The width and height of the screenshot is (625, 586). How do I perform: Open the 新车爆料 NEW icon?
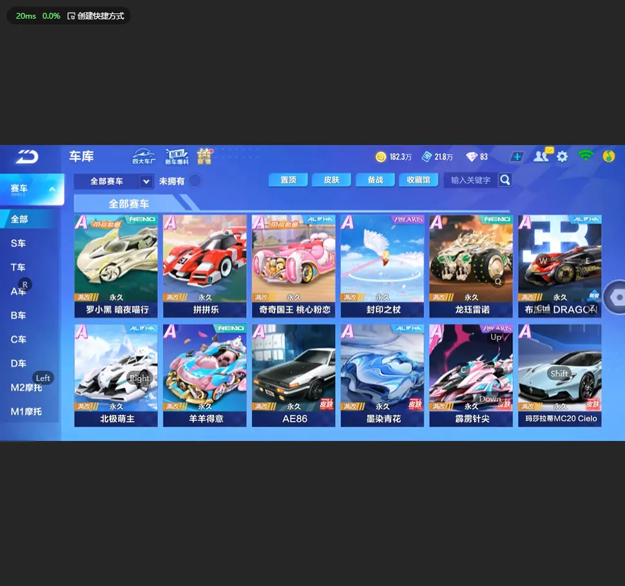[177, 157]
